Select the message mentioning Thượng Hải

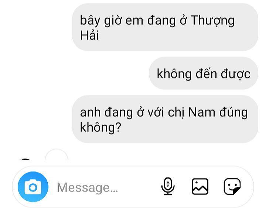165,27
